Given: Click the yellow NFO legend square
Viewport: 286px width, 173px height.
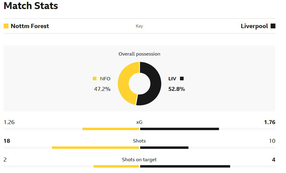Looking at the screenshot, I should [x=95, y=78].
